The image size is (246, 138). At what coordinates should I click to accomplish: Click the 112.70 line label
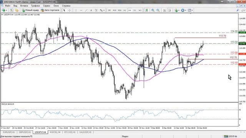click(x=233, y=58)
